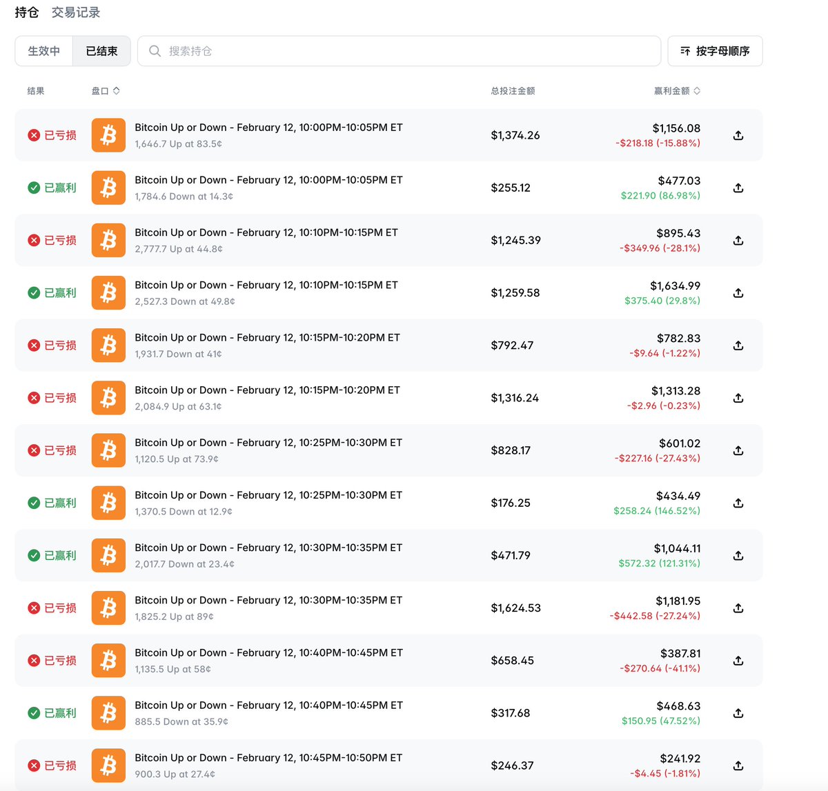Switch to the 生效中 (active) filter

point(44,51)
